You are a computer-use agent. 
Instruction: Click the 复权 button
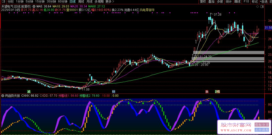pos(203,2)
